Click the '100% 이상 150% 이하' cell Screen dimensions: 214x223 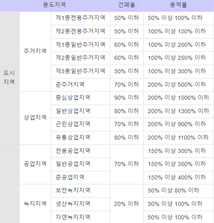pyautogui.click(x=179, y=32)
